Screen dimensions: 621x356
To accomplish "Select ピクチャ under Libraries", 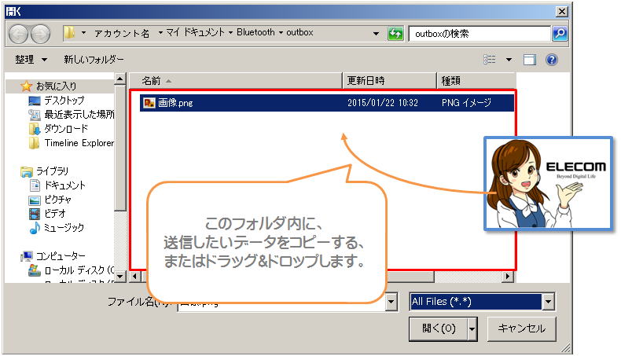I will [x=57, y=200].
